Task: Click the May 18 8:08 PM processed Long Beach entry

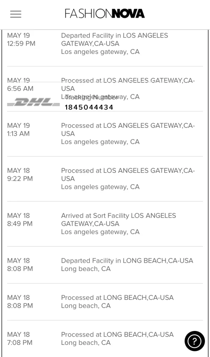Action: [x=105, y=302]
